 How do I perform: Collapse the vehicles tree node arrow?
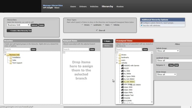(117, 63)
